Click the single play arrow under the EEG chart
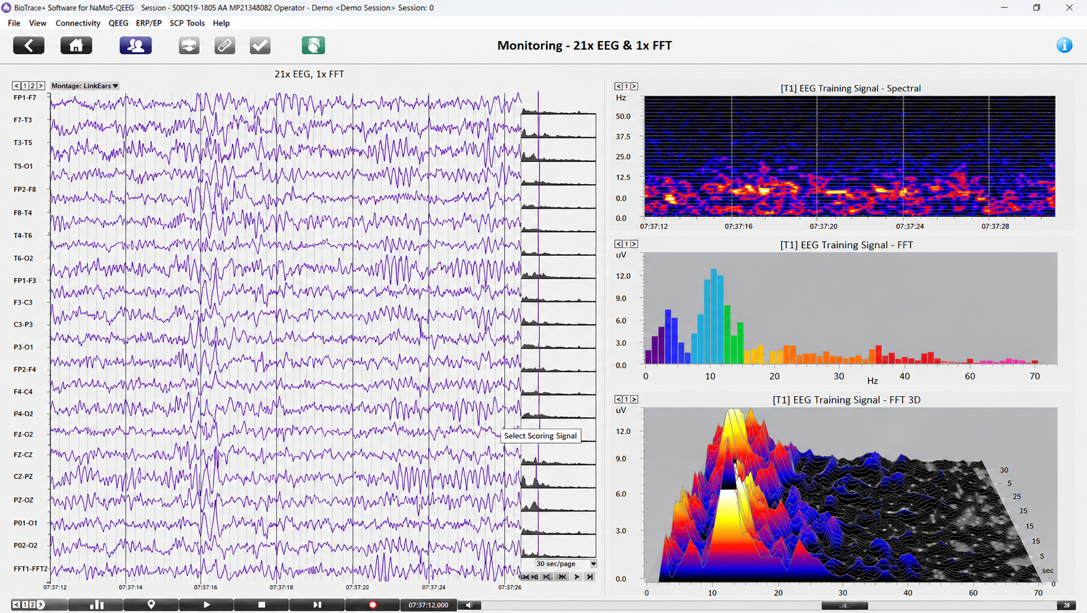The width and height of the screenshot is (1087, 613). click(x=577, y=577)
